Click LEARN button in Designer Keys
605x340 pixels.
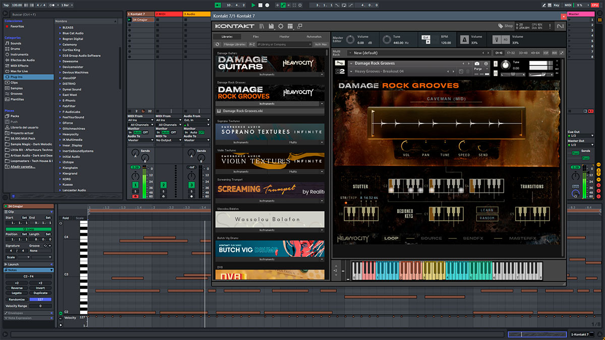pyautogui.click(x=487, y=210)
